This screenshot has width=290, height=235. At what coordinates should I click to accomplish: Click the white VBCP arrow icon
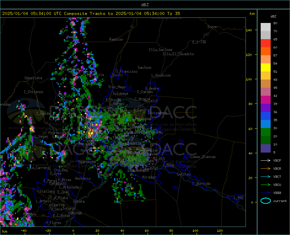[266, 160]
